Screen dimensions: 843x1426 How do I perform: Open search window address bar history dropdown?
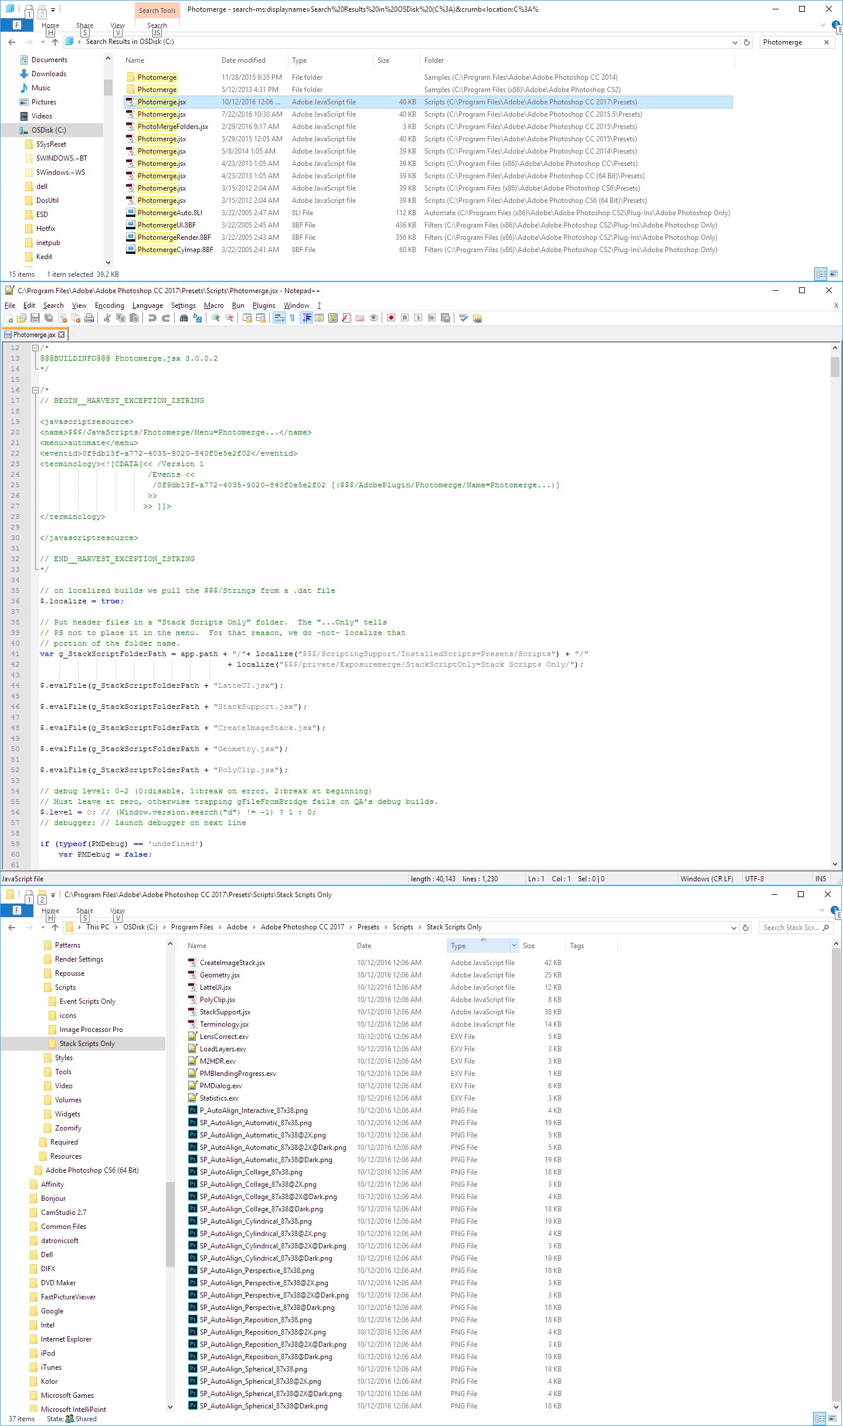coord(735,42)
